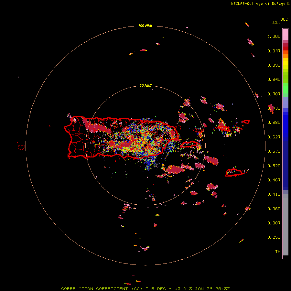Click the 100 NMI range ring label
Image resolution: width=291 pixels, height=291 pixels.
145,26
